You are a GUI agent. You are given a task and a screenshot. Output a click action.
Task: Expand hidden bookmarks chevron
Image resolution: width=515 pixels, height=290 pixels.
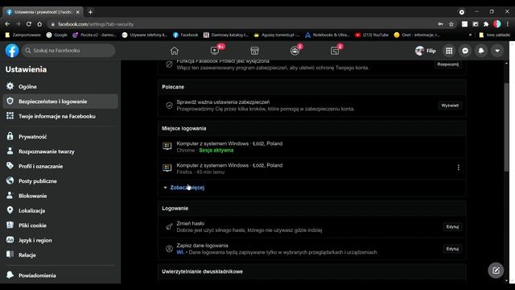pyautogui.click(x=470, y=35)
